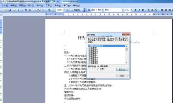Click the Insert Table icon
Screen dimensions: 173x103
pyautogui.click(x=53, y=10)
